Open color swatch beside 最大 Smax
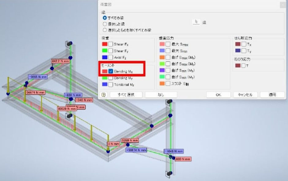288x181 pixels. (162, 44)
